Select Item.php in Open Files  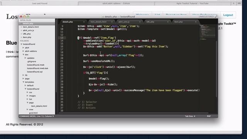tap(27, 37)
